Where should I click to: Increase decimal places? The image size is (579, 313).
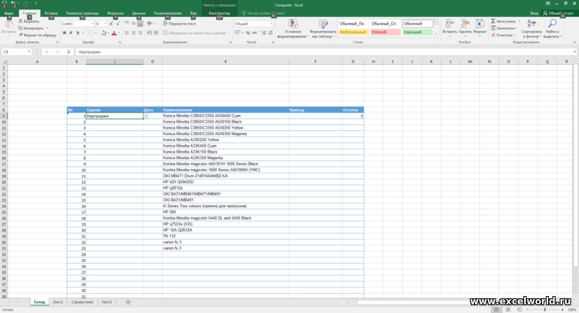click(x=264, y=33)
